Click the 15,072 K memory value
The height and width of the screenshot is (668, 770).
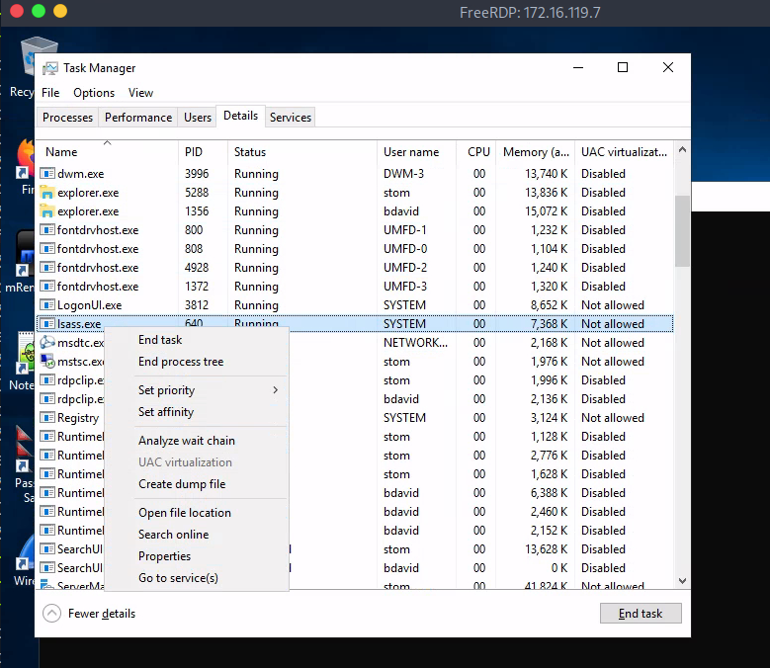(x=546, y=211)
